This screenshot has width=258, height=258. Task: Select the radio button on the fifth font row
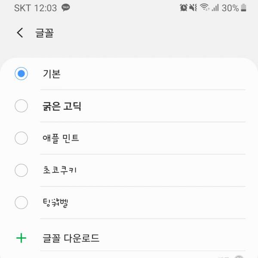pyautogui.click(x=21, y=203)
